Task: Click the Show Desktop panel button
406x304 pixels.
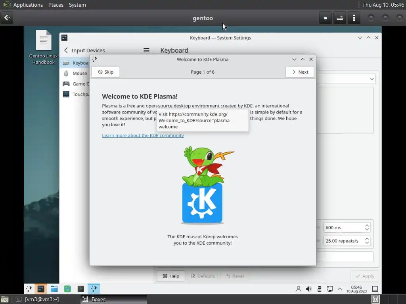Action: point(375,289)
